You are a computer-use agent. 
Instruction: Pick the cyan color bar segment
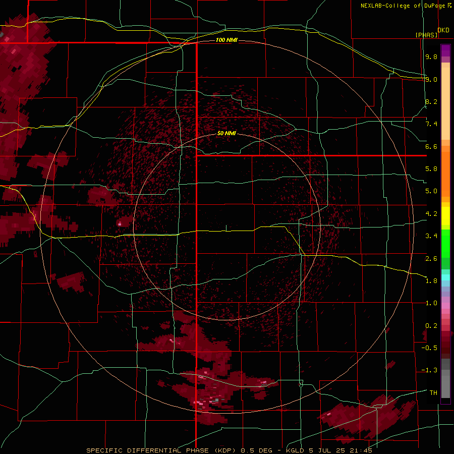pyautogui.click(x=445, y=277)
